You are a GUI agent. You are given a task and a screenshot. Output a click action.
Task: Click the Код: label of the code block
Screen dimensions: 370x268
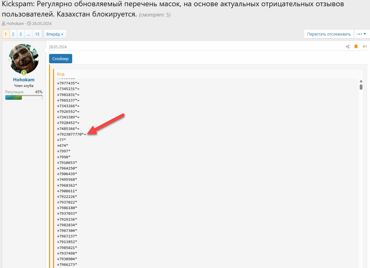(61, 74)
